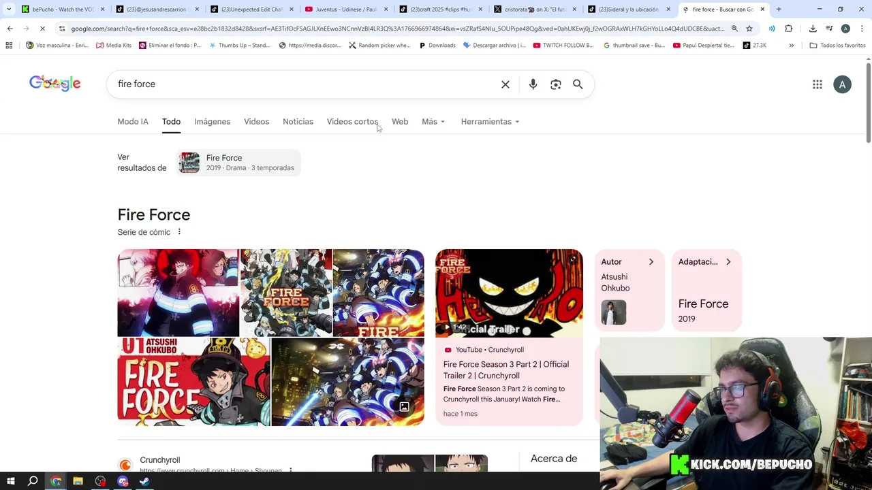The width and height of the screenshot is (872, 490).
Task: Click the browser address bar URL
Action: click(x=397, y=29)
